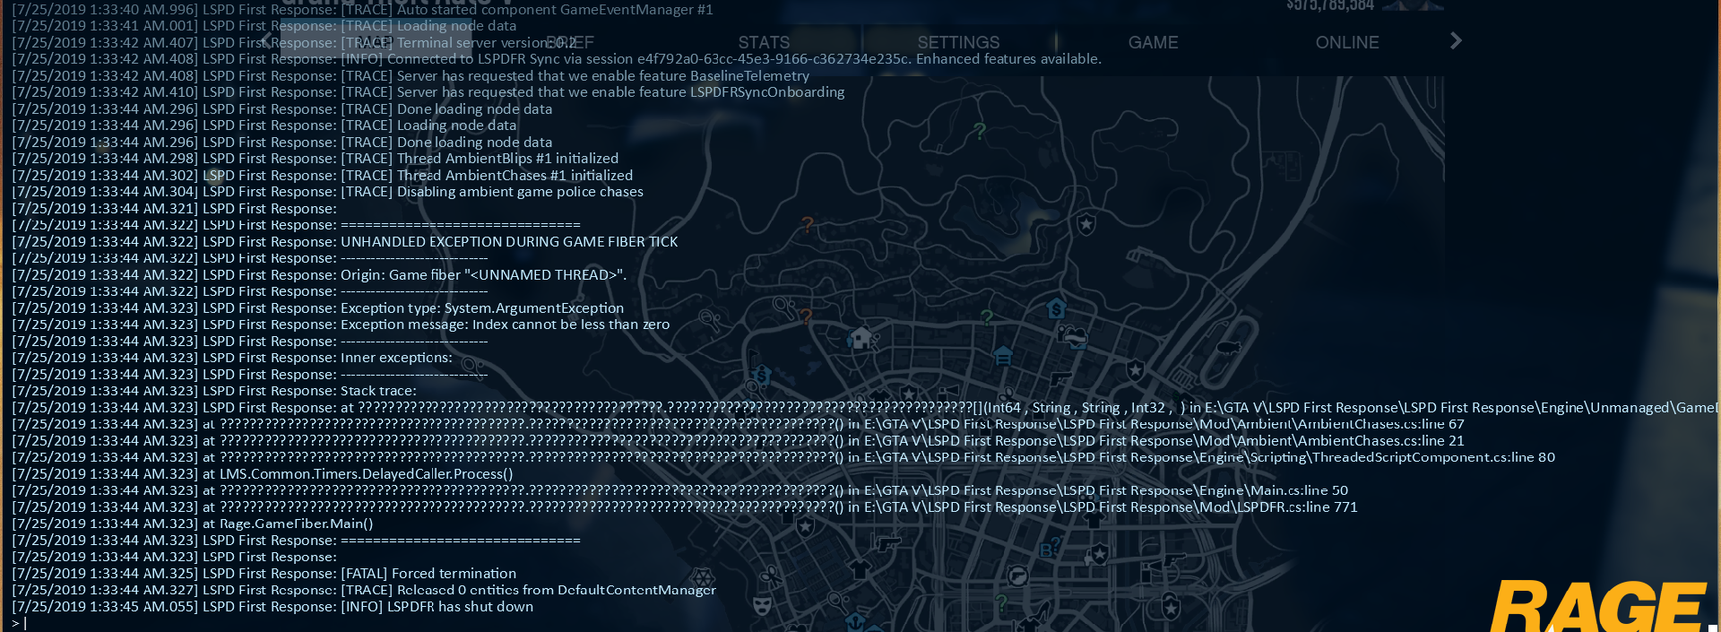
Task: Click the '[FATAL] Forced termination' log line
Action: pos(264,574)
